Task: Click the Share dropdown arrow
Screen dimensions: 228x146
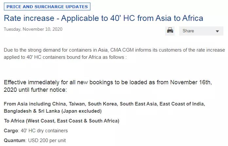Action: coord(217,31)
